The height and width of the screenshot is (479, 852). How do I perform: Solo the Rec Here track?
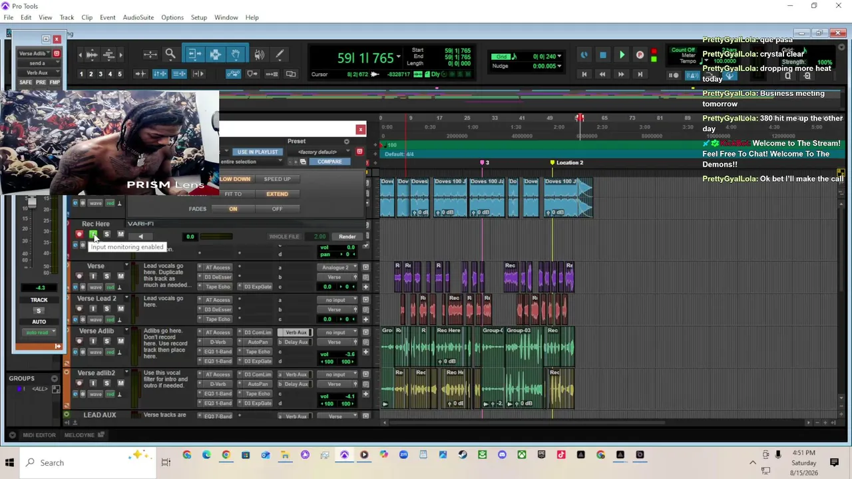(106, 234)
